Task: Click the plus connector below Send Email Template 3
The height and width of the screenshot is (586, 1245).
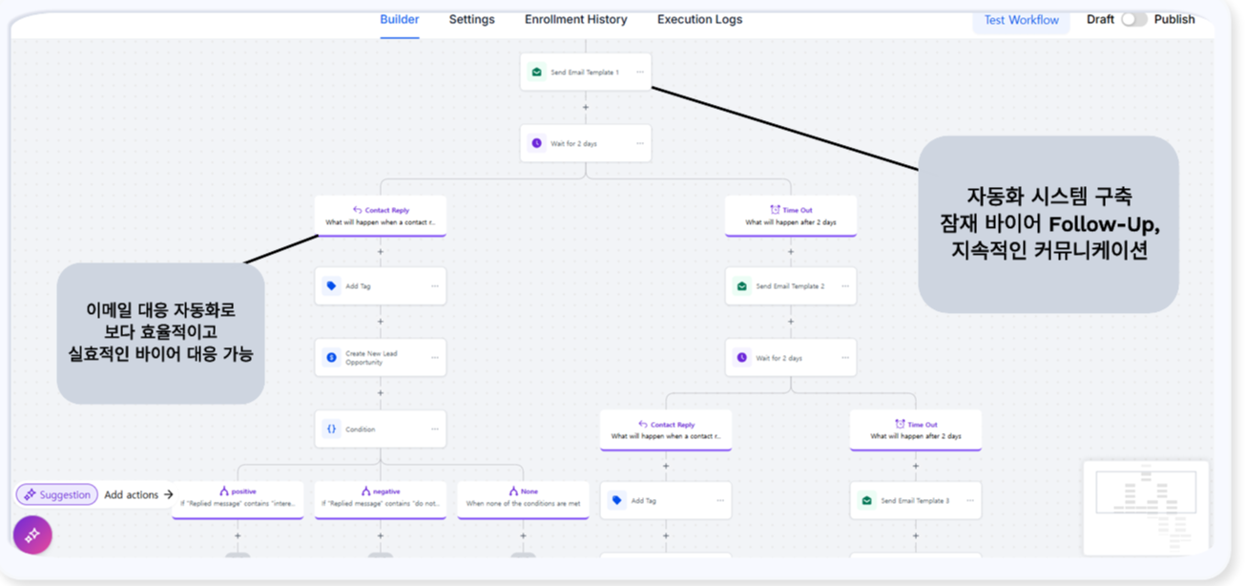Action: tap(916, 535)
